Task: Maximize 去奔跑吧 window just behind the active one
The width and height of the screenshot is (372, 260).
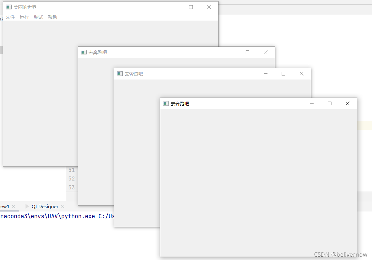Action: point(283,74)
